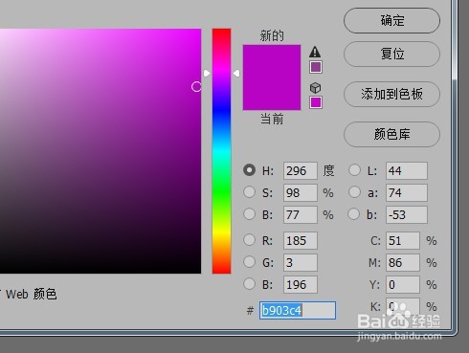Image resolution: width=469 pixels, height=353 pixels.
Task: Click the hue slider strip
Action: (x=221, y=151)
